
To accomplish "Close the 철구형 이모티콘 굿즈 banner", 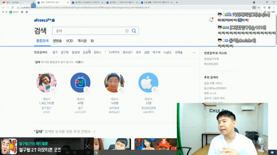I will point(87,146).
